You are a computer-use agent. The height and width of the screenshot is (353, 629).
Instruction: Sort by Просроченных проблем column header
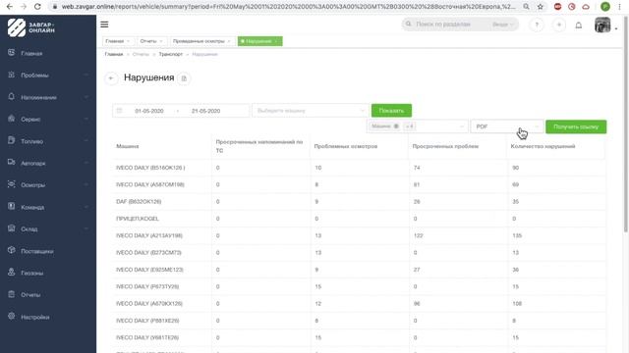click(x=445, y=146)
